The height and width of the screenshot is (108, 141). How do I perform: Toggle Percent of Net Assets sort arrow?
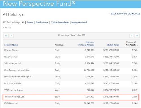(138, 45)
